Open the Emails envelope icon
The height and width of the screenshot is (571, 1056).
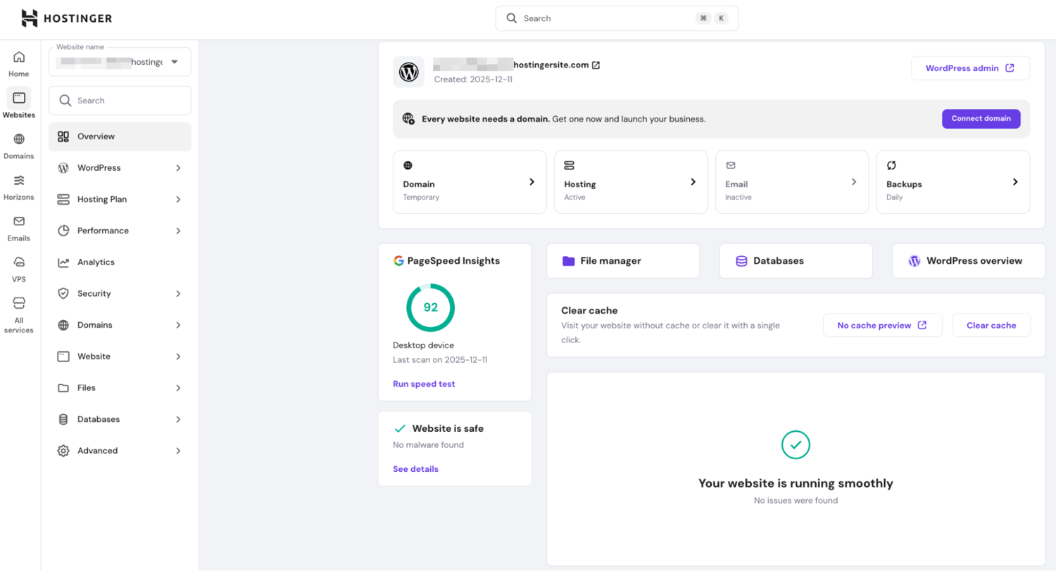point(19,221)
